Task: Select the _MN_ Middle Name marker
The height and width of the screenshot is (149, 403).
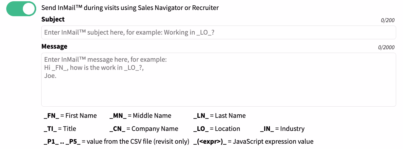Action: click(x=118, y=116)
